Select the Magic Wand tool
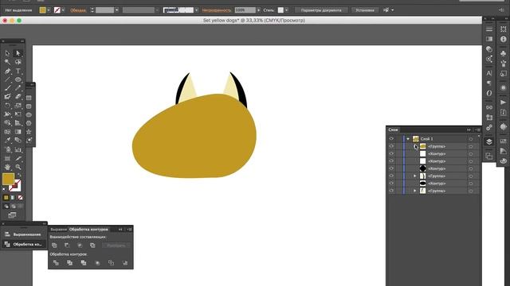 (x=7, y=62)
